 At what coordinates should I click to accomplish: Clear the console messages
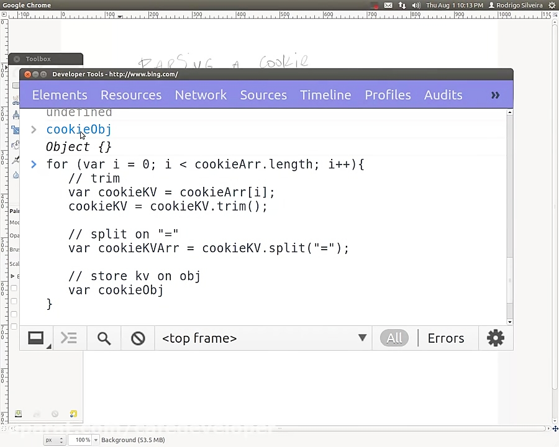point(137,338)
